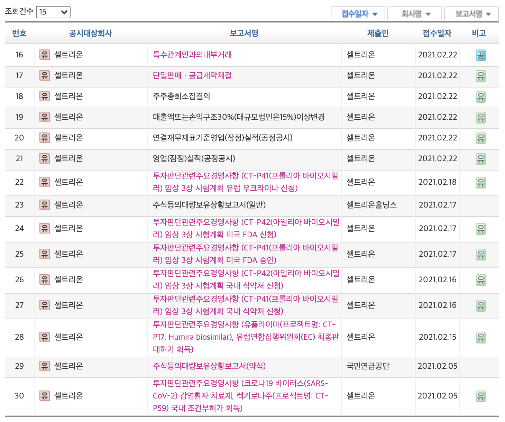Click the 공시대상회사 column header
The width and height of the screenshot is (505, 422).
pos(91,33)
